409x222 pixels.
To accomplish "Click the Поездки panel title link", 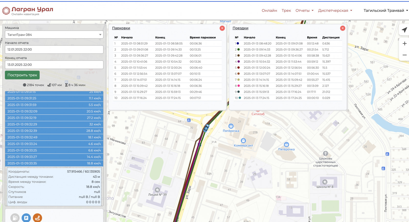I will (241, 28).
